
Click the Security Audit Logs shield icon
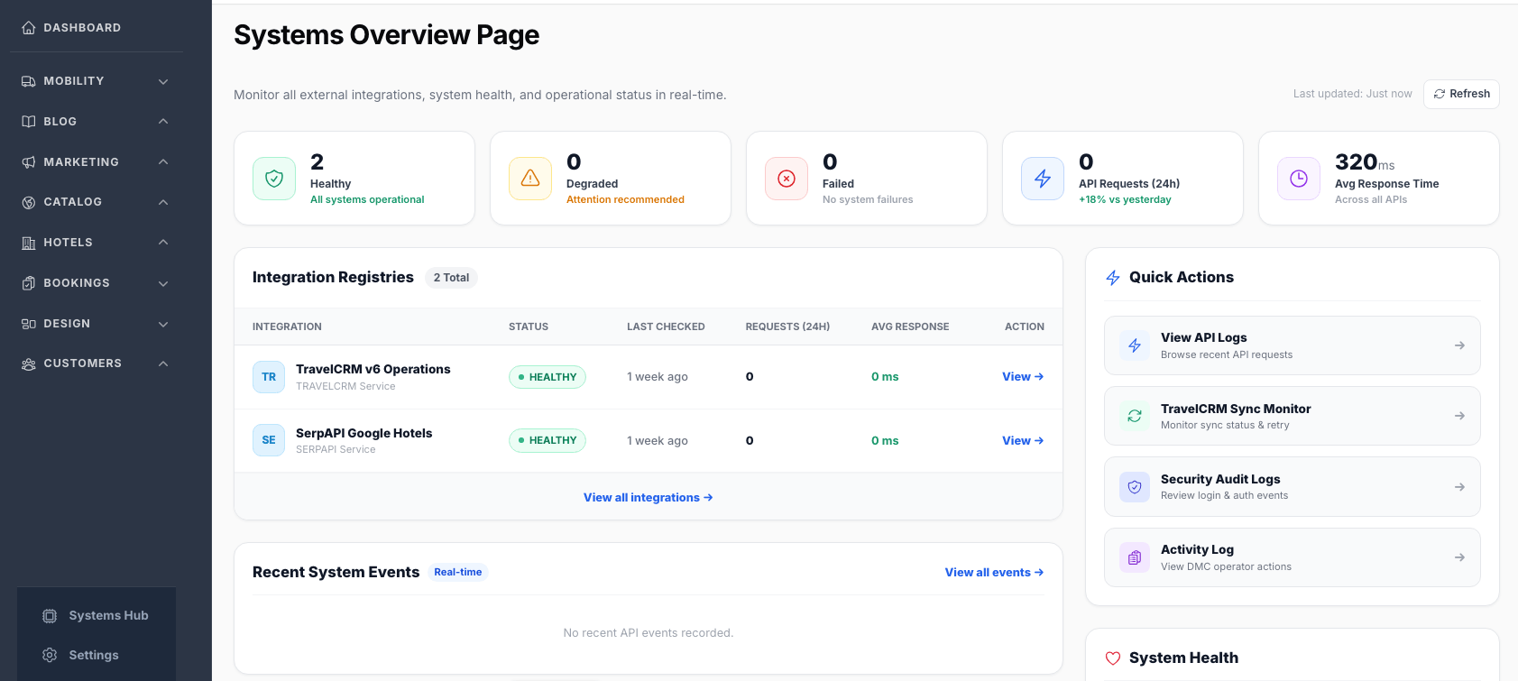tap(1135, 487)
